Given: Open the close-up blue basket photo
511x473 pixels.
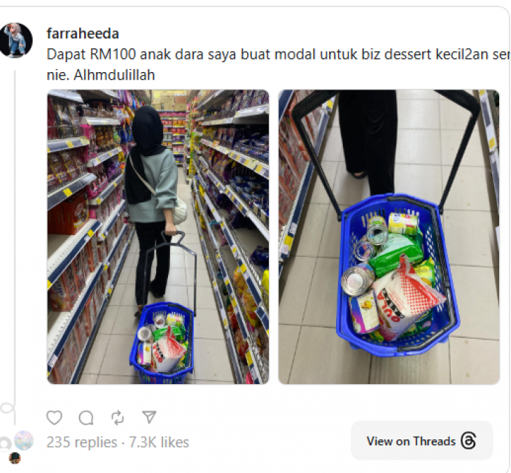Looking at the screenshot, I should [x=388, y=236].
